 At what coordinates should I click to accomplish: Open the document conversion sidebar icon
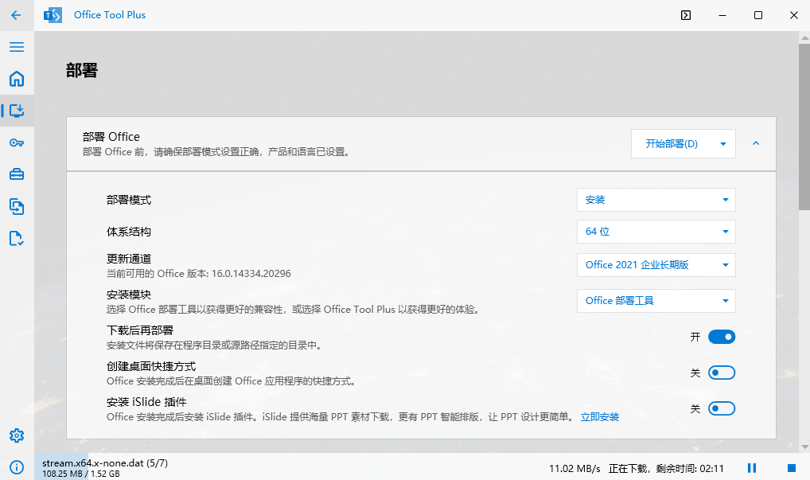pyautogui.click(x=17, y=206)
